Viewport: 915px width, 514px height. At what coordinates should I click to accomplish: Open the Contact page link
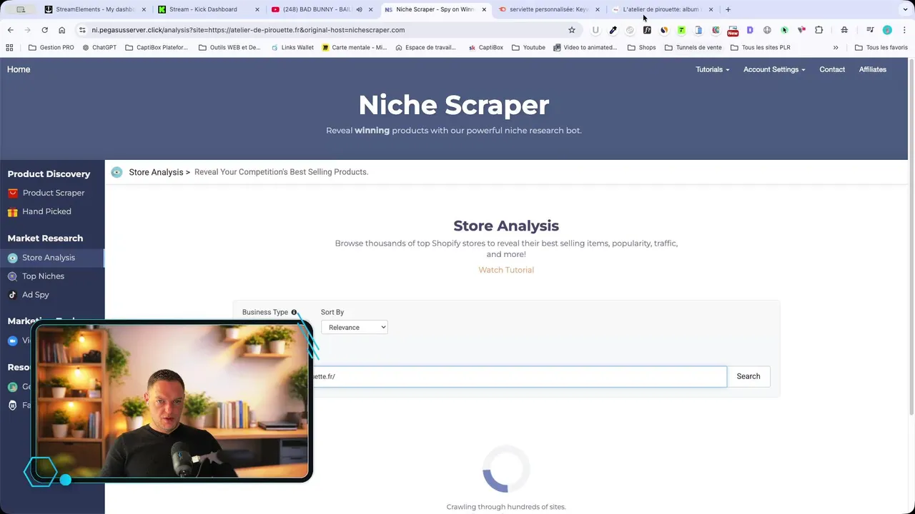pos(832,69)
